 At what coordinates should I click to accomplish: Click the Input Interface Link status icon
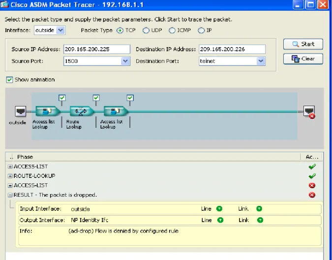tap(259, 209)
